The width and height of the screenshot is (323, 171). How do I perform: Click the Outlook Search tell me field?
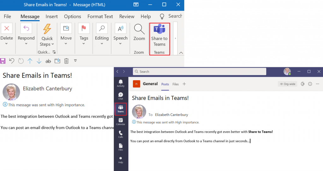pos(175,16)
